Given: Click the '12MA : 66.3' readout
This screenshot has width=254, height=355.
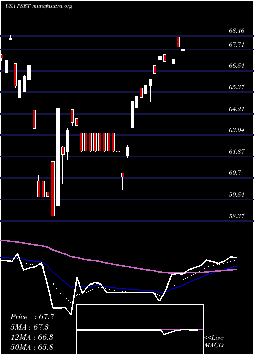Looking at the screenshot, I should (31, 337).
